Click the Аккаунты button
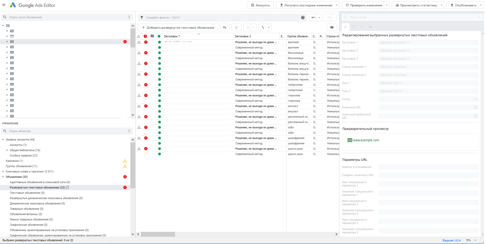Viewport: 486px width, 244px height. click(x=260, y=5)
